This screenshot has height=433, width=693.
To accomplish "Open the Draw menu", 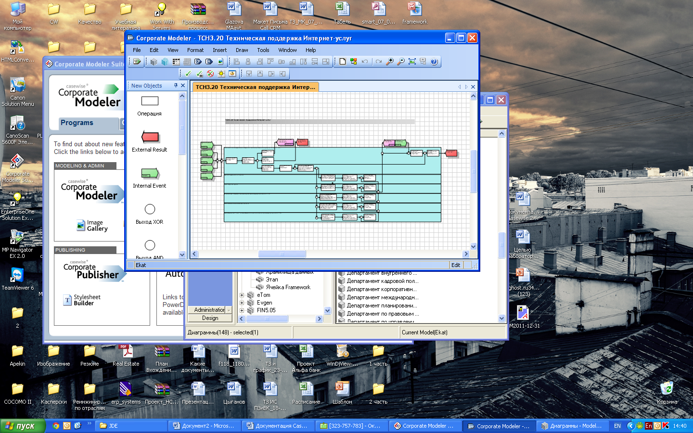I will pyautogui.click(x=242, y=50).
